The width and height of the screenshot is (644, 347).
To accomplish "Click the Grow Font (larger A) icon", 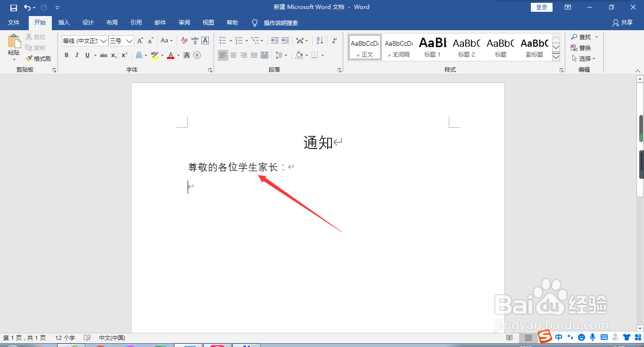I will 140,41.
